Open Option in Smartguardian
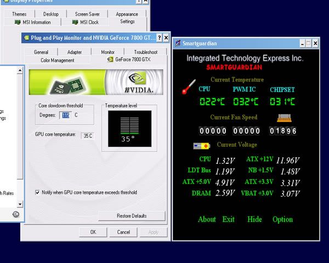Image resolution: width=329 pixels, height=263 pixels. tap(282, 219)
